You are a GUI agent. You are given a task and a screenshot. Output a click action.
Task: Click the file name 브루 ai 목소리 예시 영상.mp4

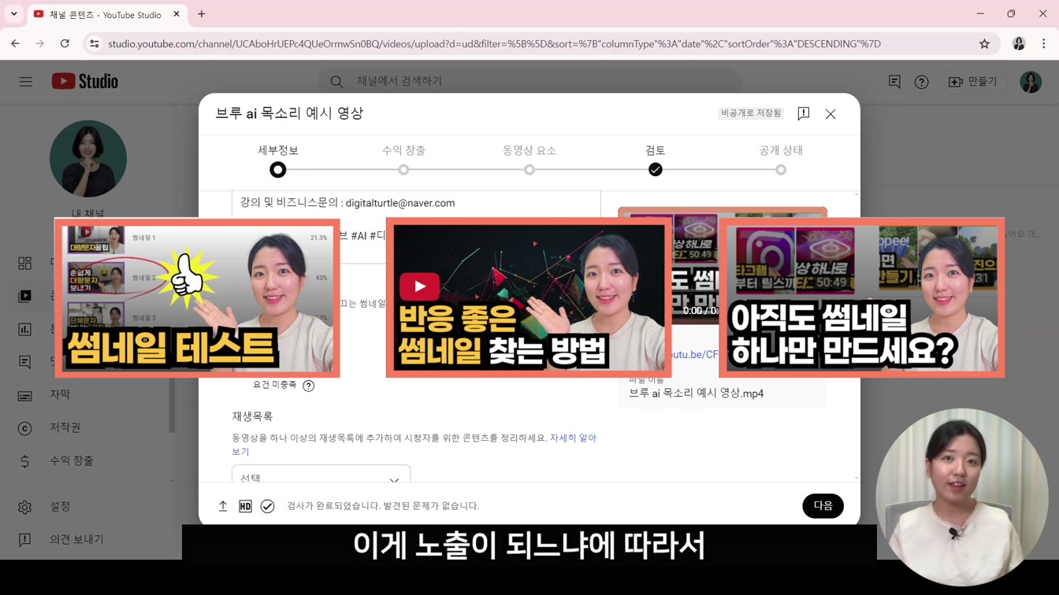coord(696,394)
